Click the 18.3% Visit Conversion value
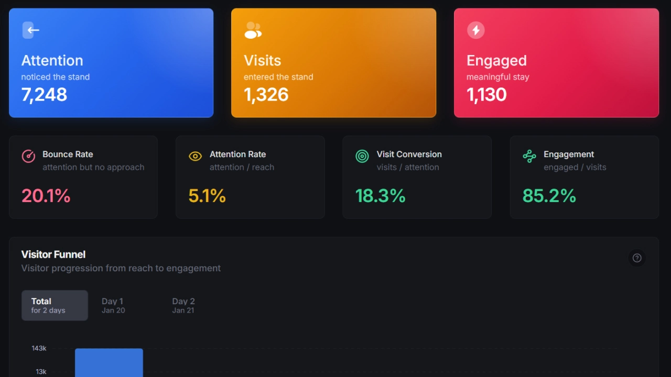This screenshot has width=671, height=377. coord(381,196)
